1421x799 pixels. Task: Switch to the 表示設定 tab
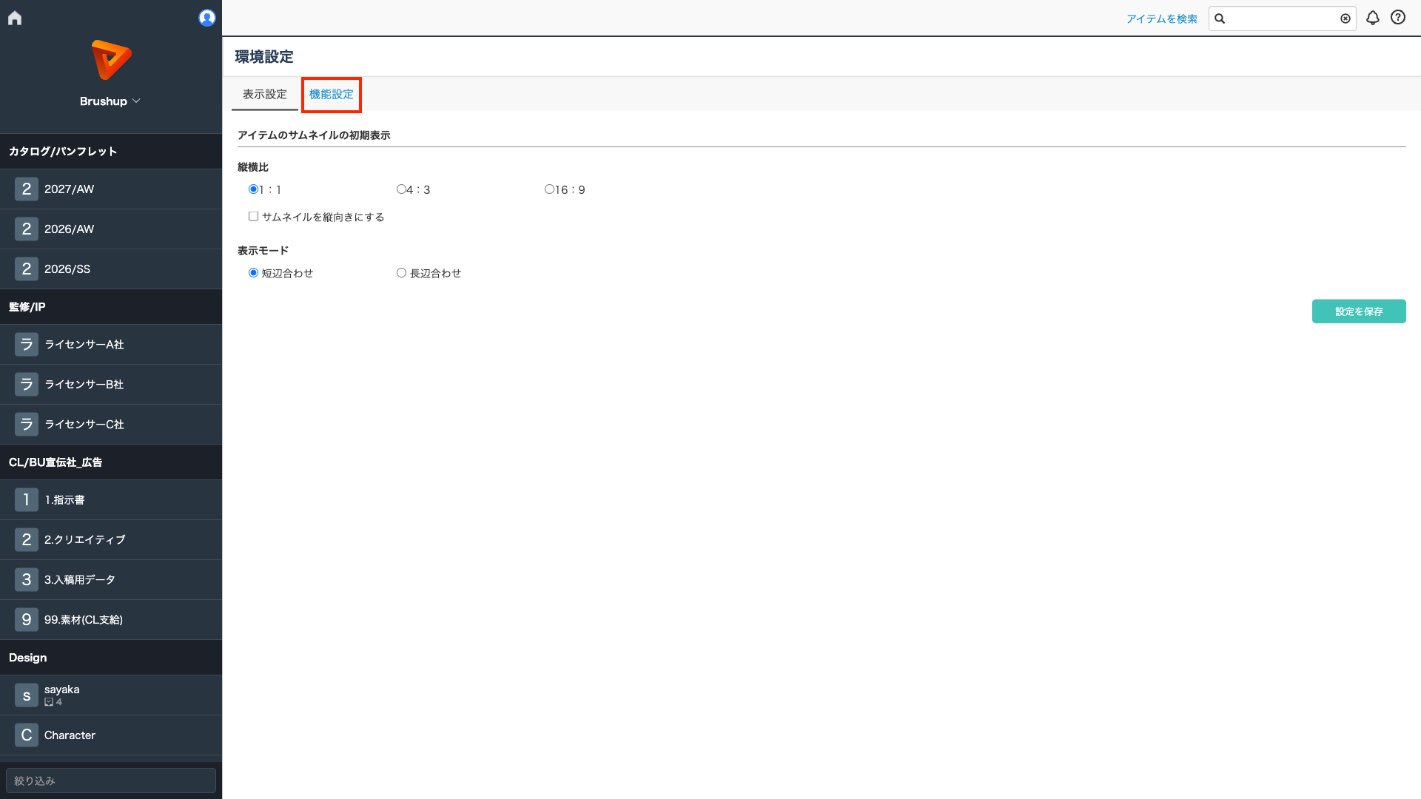click(264, 95)
